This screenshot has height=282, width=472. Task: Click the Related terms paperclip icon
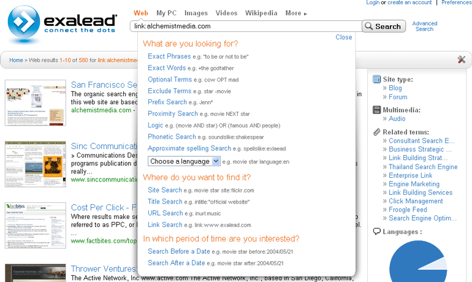point(376,132)
